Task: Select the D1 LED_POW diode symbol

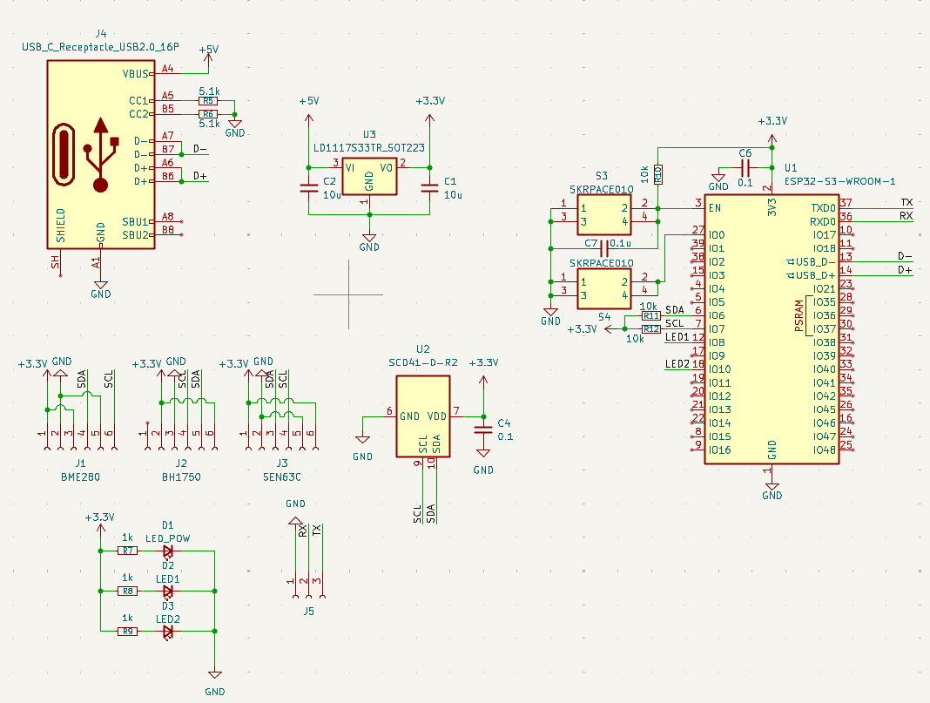Action: 168,551
